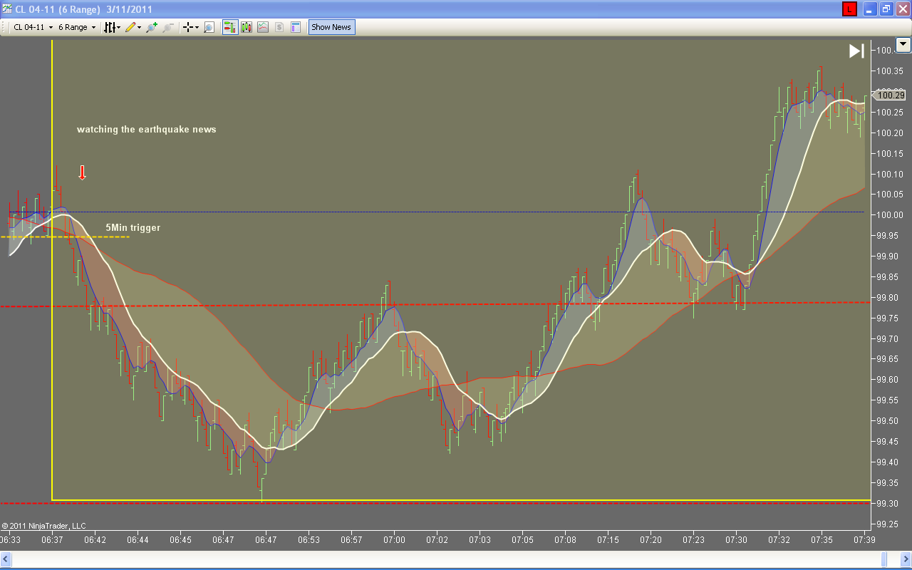Screen dimensions: 912x570
Task: Click the greyed dollar sign icon
Action: click(279, 27)
